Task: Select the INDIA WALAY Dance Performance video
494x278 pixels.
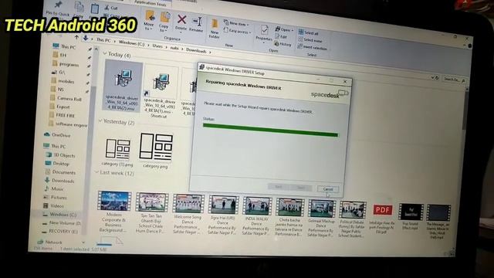Action: (257, 215)
